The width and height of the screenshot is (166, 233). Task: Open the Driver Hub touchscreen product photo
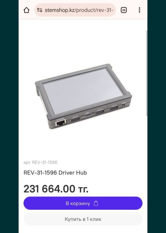[83, 96]
